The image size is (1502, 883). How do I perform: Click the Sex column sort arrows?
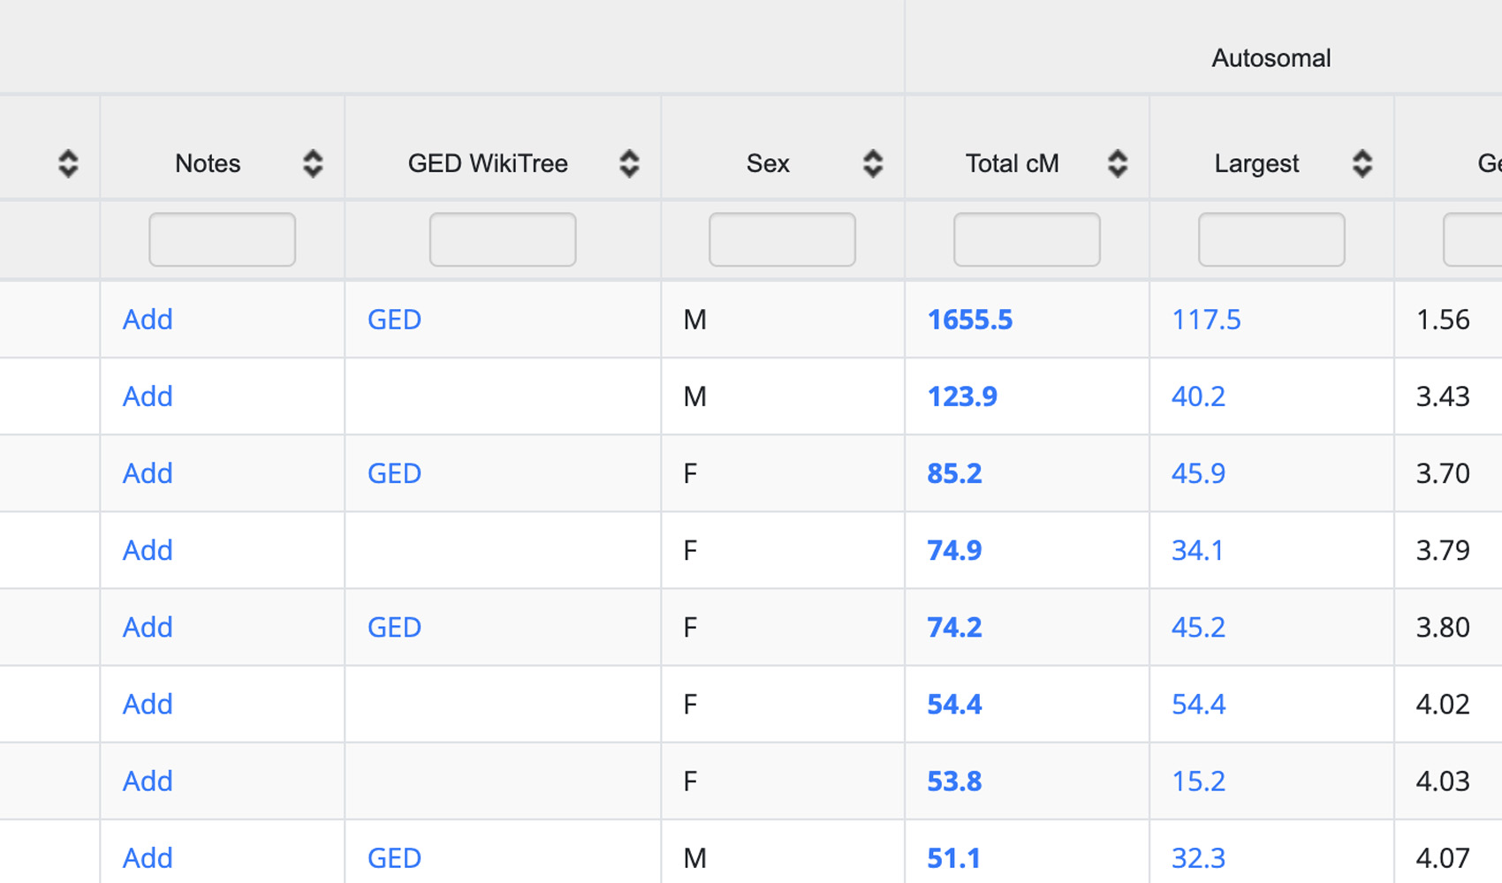click(x=873, y=163)
